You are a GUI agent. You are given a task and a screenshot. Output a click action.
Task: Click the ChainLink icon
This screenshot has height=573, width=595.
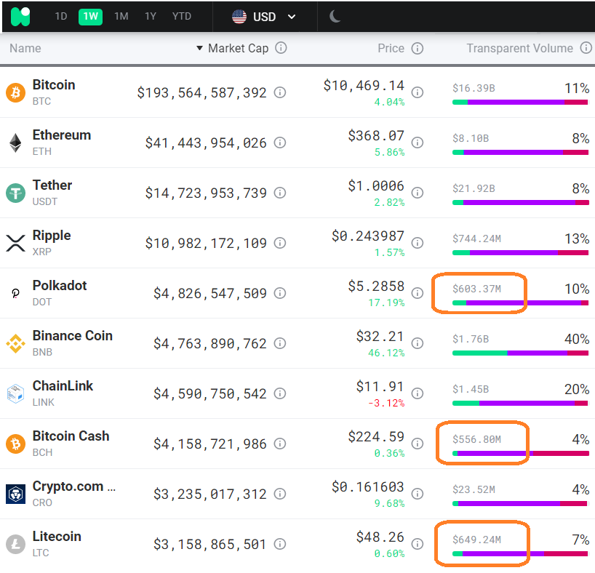[15, 393]
